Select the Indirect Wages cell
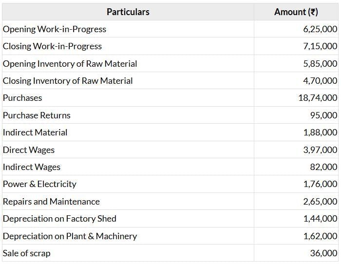This screenshot has height=264, width=341. click(x=32, y=167)
